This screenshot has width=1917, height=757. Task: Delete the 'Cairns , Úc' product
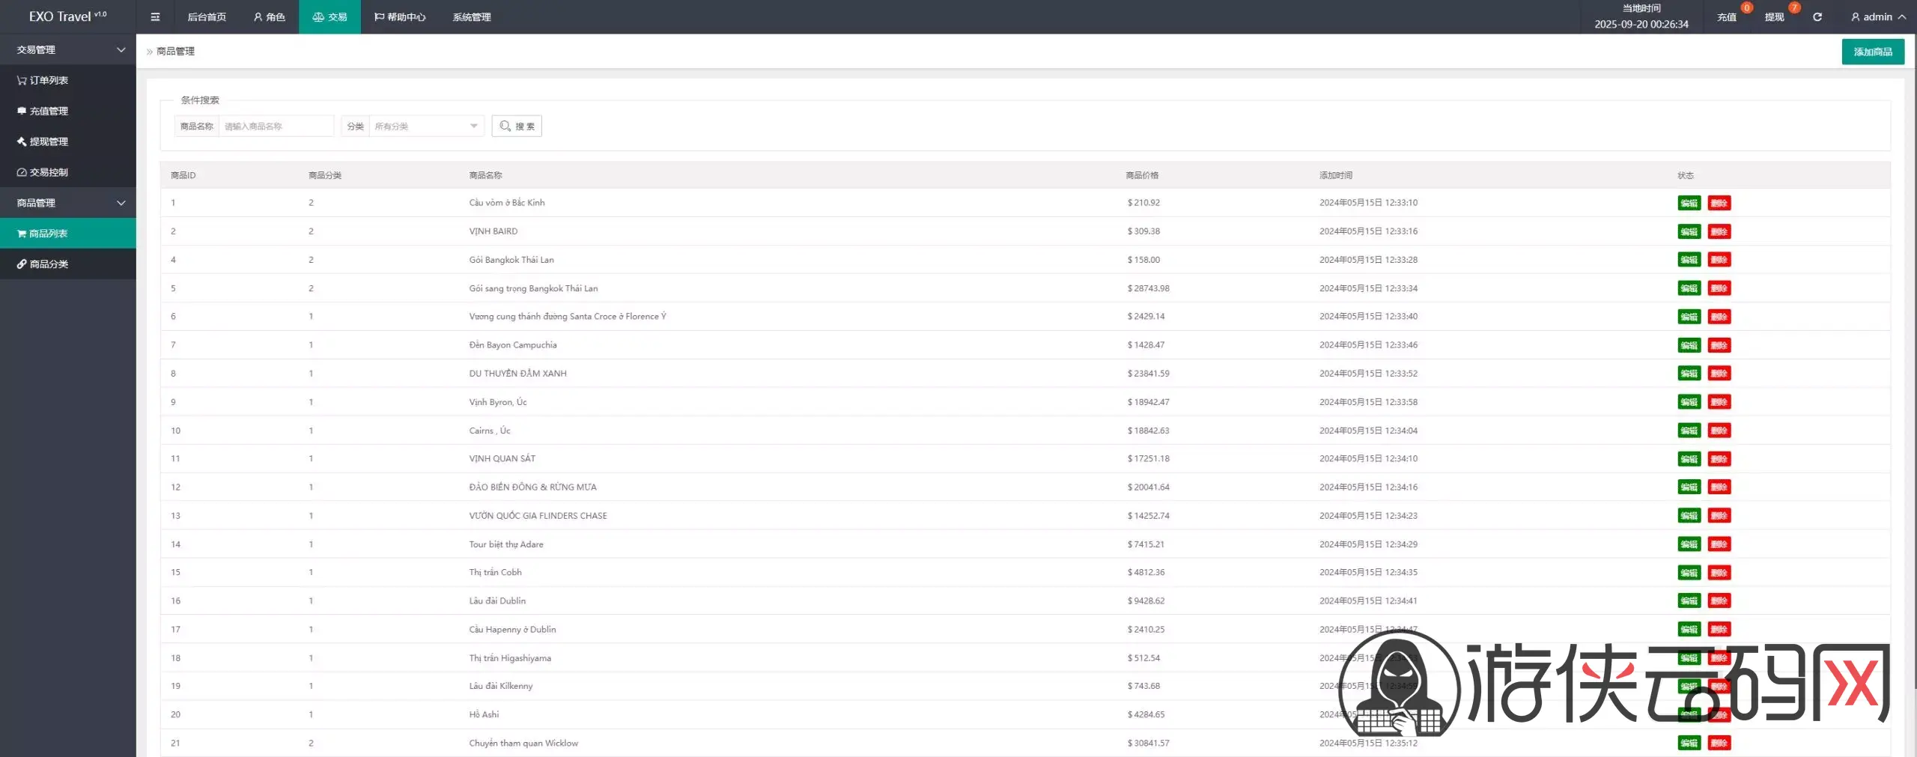click(1719, 431)
